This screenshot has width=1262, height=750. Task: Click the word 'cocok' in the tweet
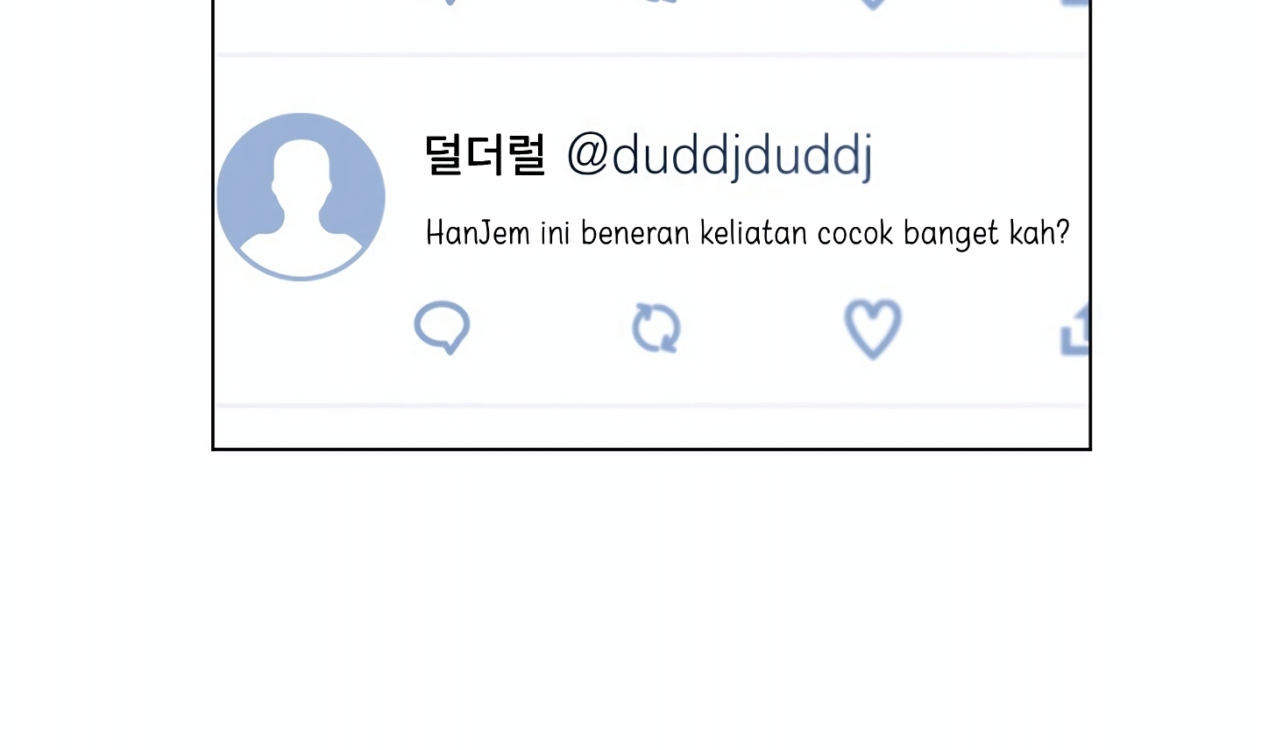(855, 233)
